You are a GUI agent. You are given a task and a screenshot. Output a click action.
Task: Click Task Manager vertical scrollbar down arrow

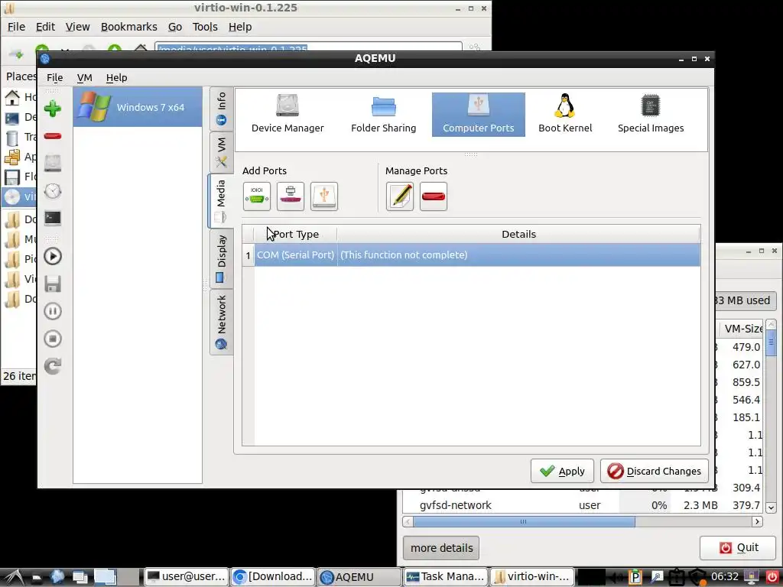pyautogui.click(x=771, y=508)
